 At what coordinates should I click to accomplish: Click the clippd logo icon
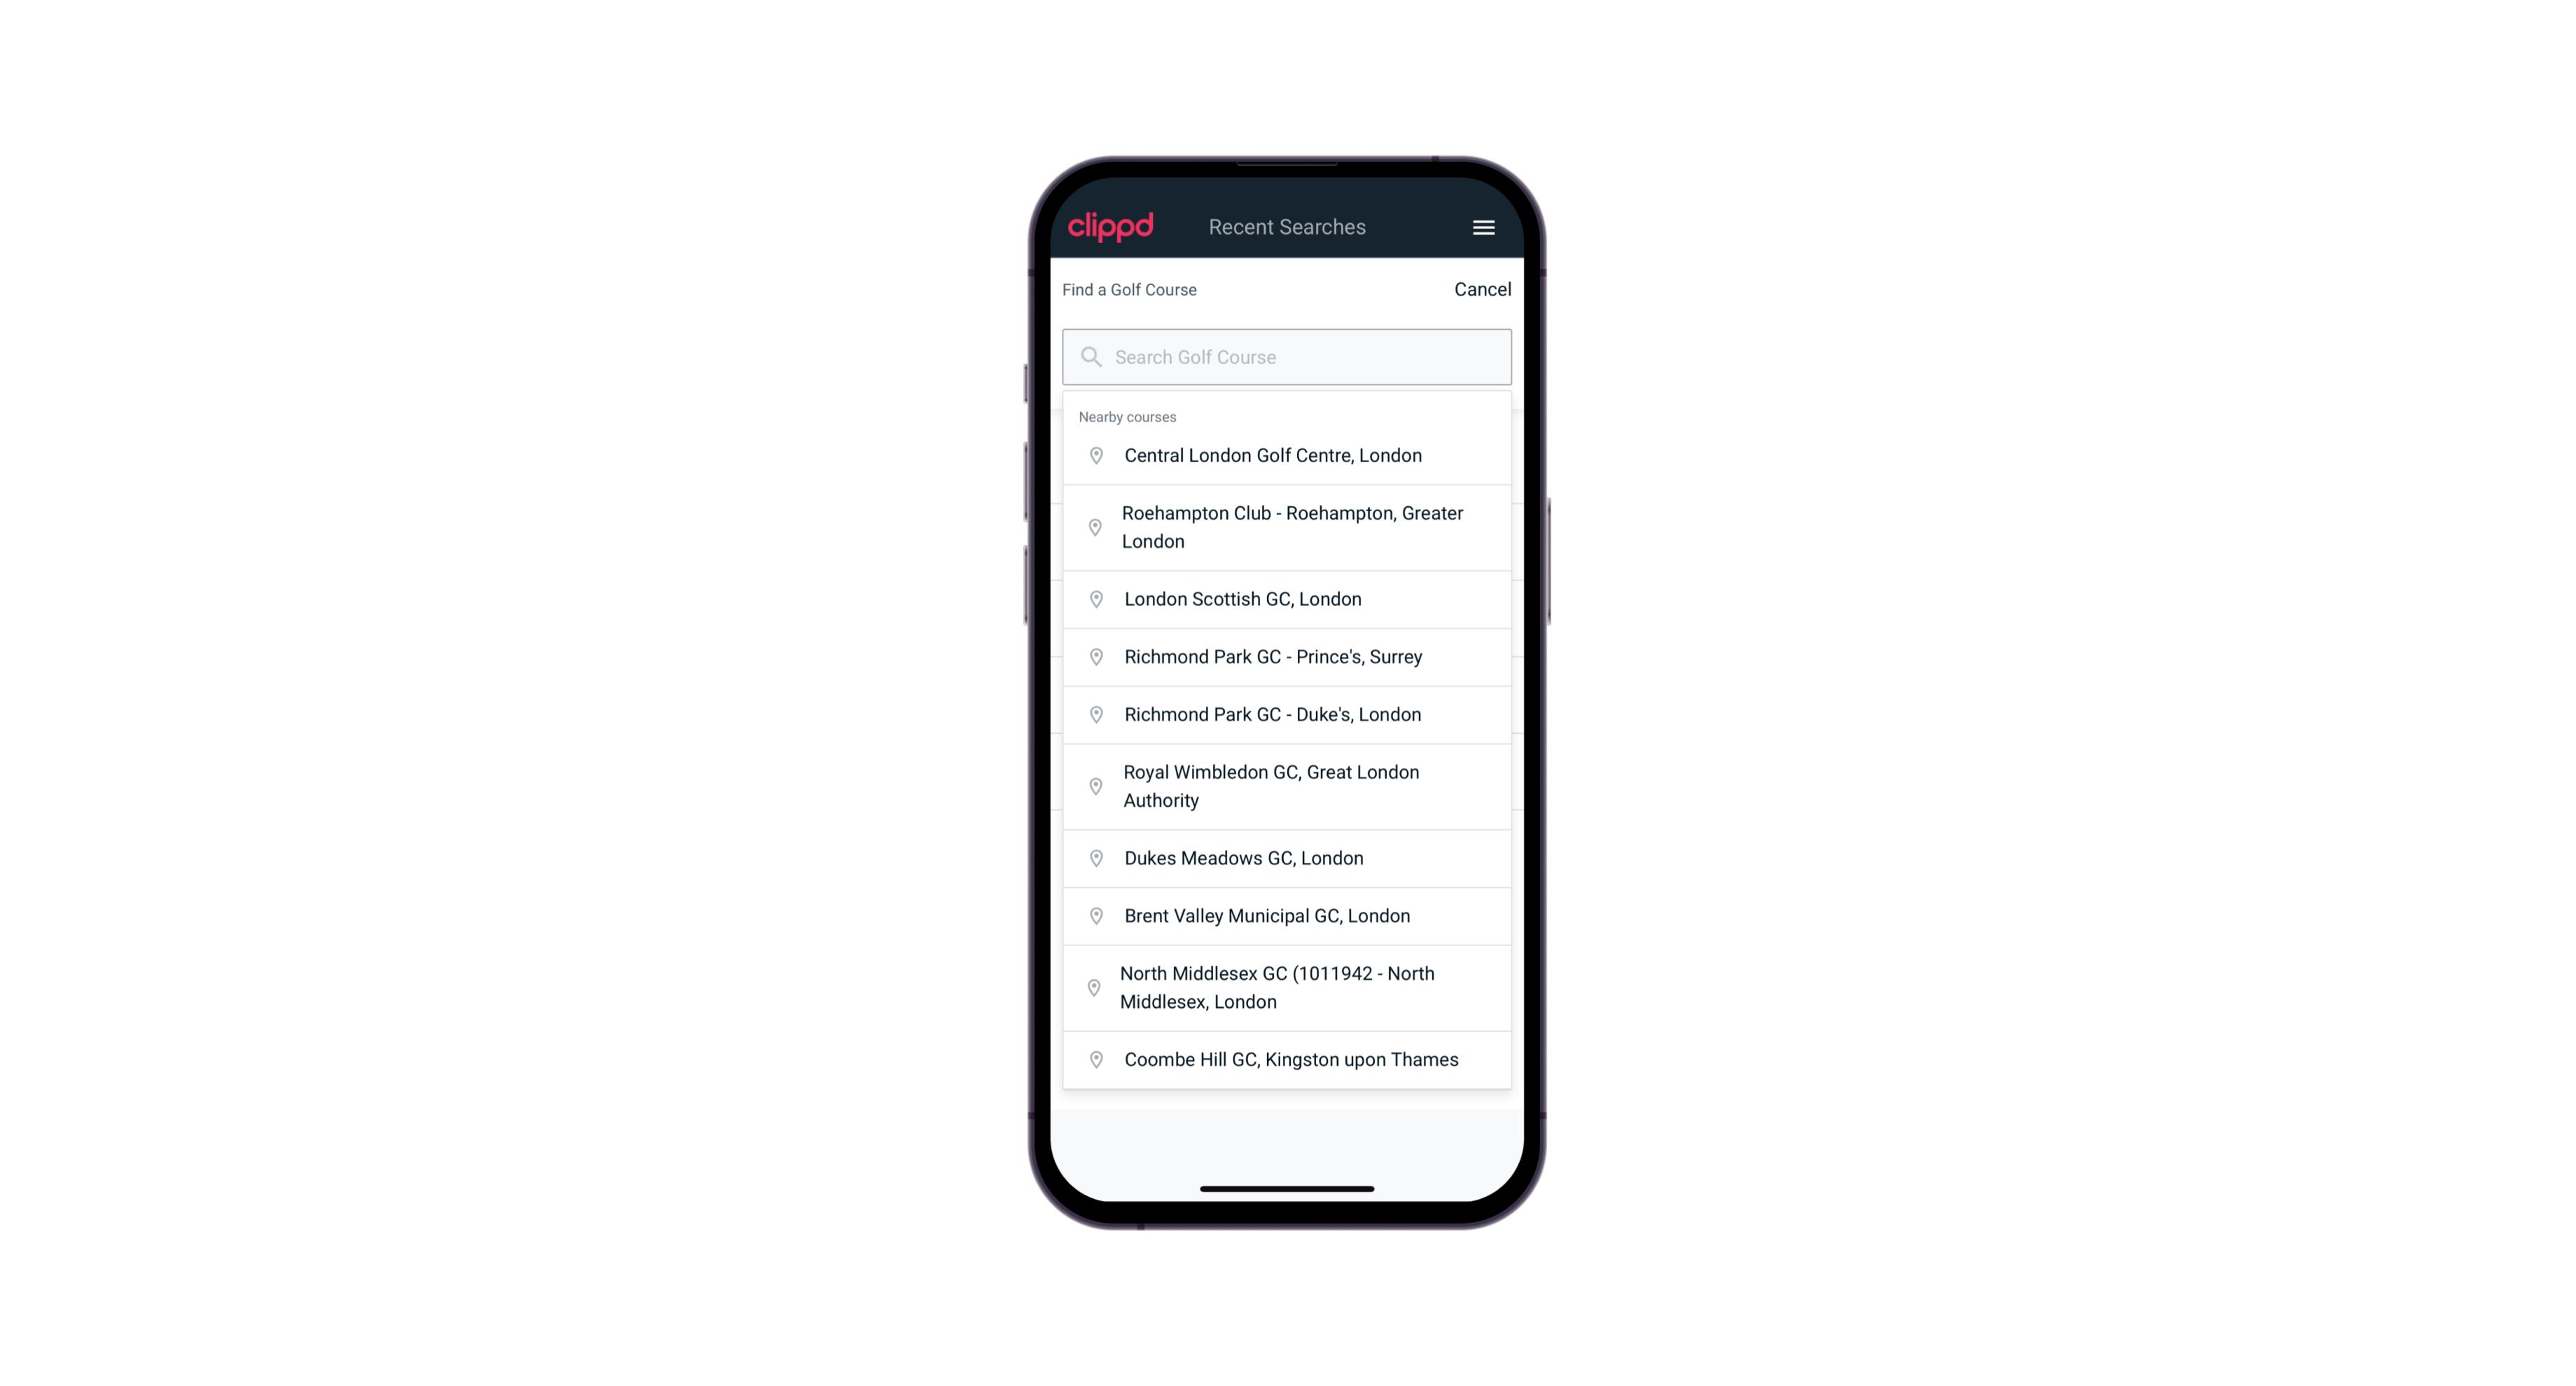(1112, 227)
